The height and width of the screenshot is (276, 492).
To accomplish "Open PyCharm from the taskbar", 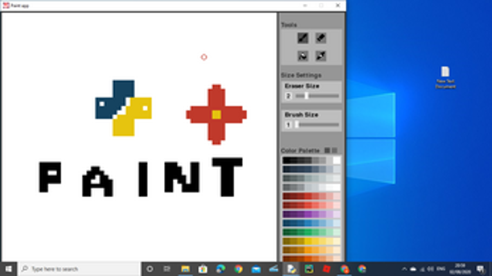I will point(309,269).
